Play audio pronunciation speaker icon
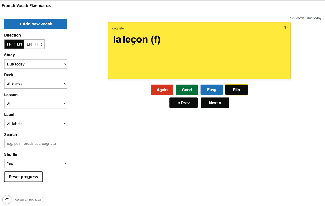Viewport: 325px width, 206px height. pyautogui.click(x=285, y=27)
